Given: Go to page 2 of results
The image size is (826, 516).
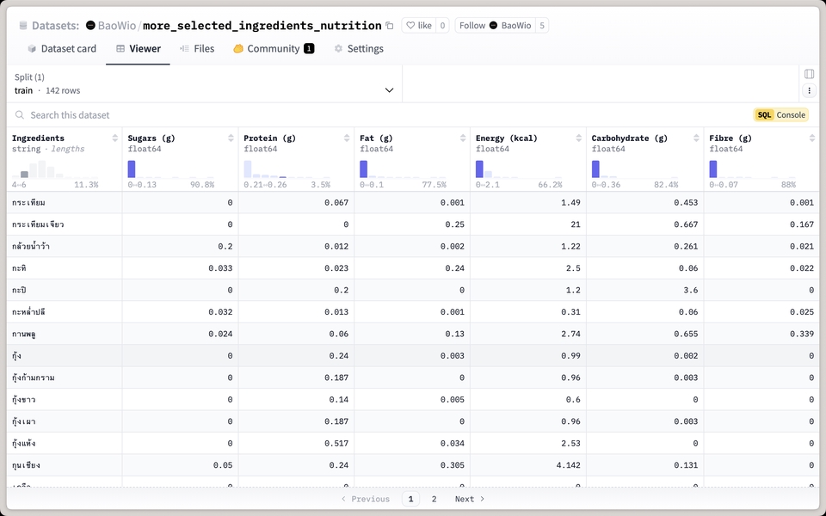Looking at the screenshot, I should click(434, 499).
